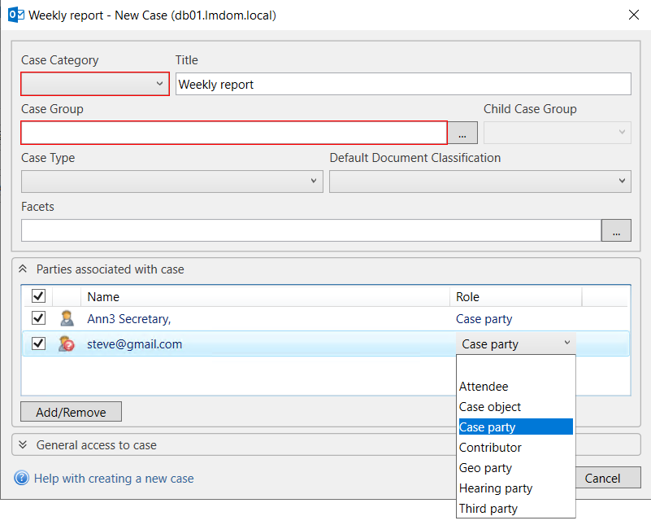Click Ann3 Secretary's person icon
The height and width of the screenshot is (525, 651).
point(67,319)
